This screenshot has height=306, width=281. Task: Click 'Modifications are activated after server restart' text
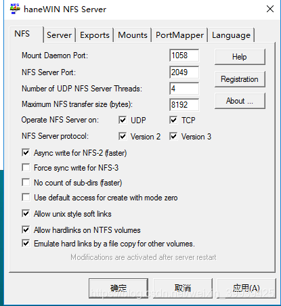pos(144,257)
